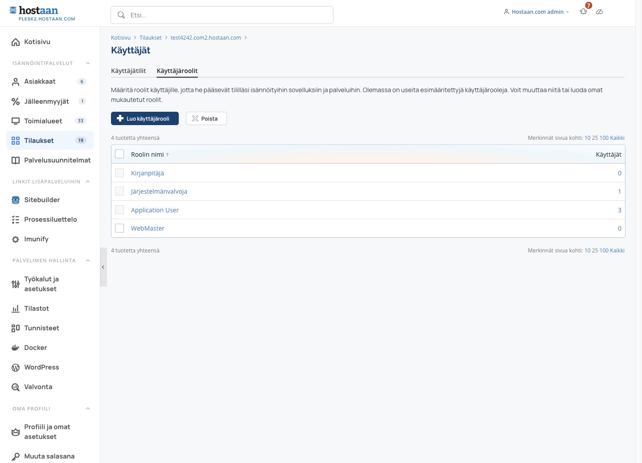Click the Kotisivu home icon in sidebar
This screenshot has height=463, width=642.
(16, 42)
